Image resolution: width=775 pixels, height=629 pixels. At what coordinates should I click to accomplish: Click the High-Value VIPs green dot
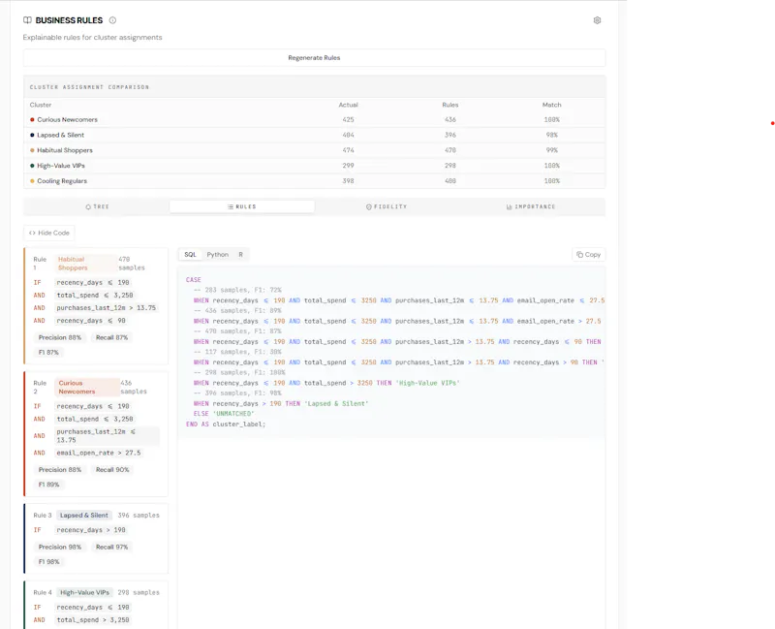coord(32,166)
